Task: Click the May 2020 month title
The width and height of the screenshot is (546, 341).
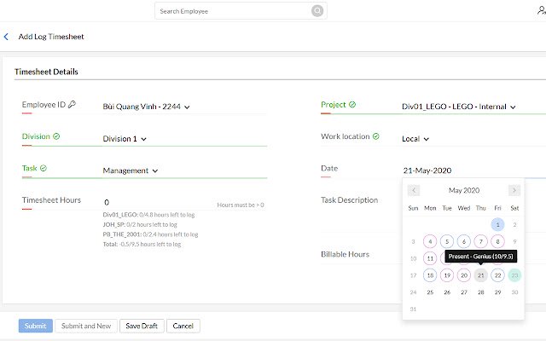Action: coord(464,190)
